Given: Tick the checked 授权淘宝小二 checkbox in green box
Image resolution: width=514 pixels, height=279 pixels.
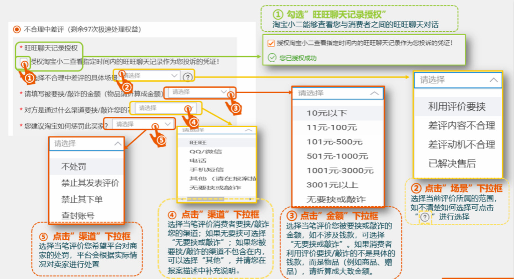Looking at the screenshot, I should [x=271, y=43].
